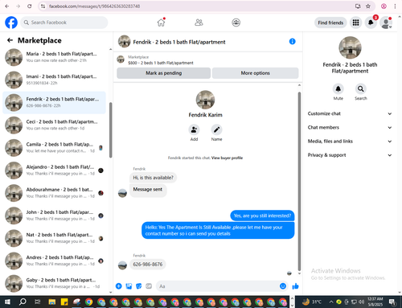The height and width of the screenshot is (308, 402).
Task: Open John's apartment conversation
Action: [55, 216]
